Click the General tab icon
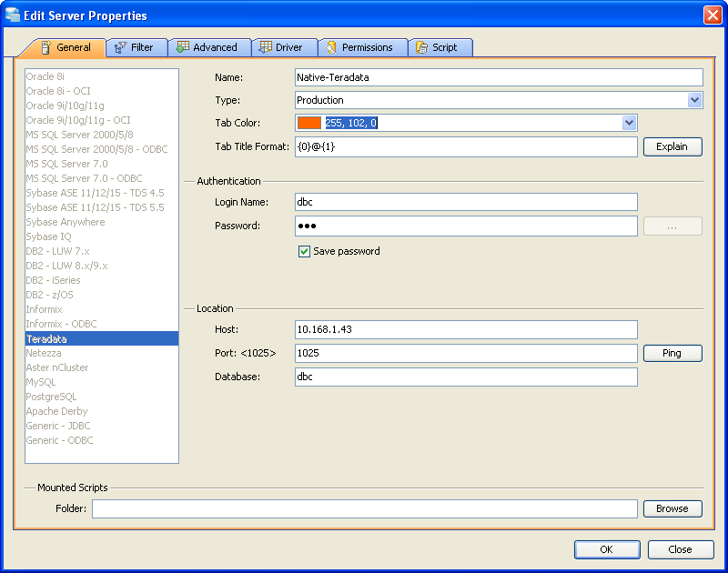 (x=46, y=47)
